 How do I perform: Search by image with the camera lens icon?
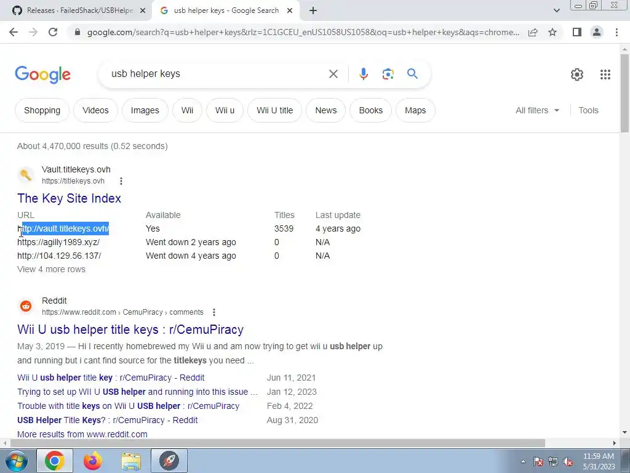388,74
